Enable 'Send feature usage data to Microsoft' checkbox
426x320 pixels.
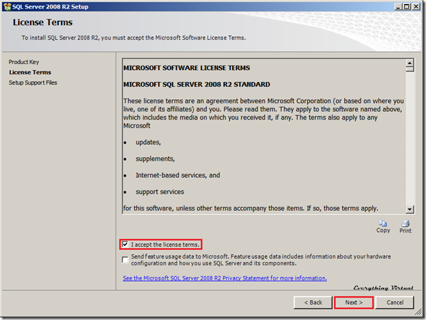125,260
